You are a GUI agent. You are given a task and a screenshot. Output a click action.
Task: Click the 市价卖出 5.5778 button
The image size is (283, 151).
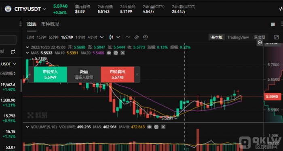pos(118,75)
